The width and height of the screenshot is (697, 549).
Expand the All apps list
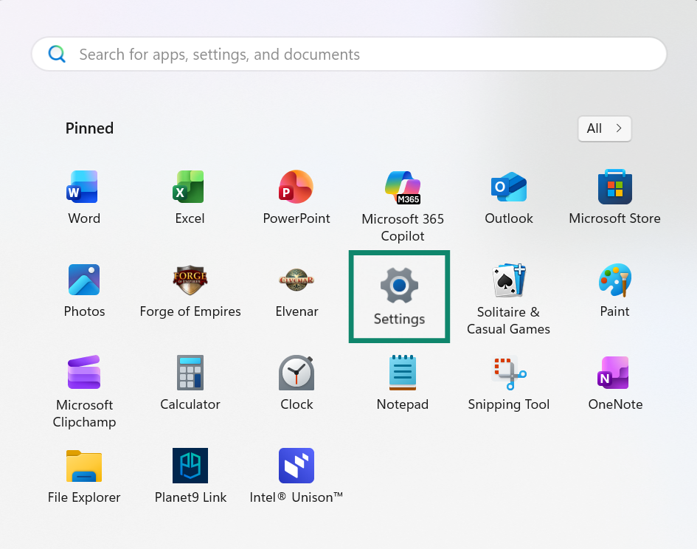tap(603, 128)
